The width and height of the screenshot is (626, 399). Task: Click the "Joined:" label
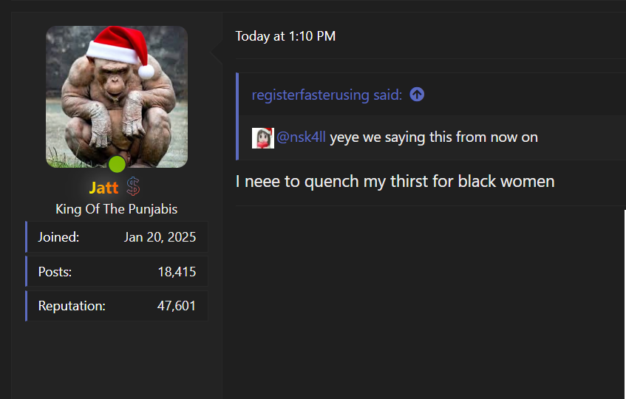(x=58, y=237)
